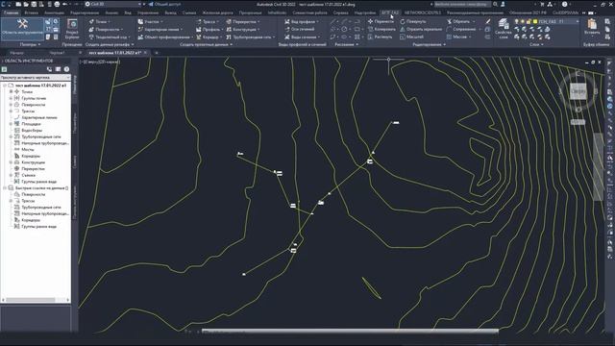
Task: Open the Теодолитный ход traverse dropdown
Action: click(x=110, y=37)
